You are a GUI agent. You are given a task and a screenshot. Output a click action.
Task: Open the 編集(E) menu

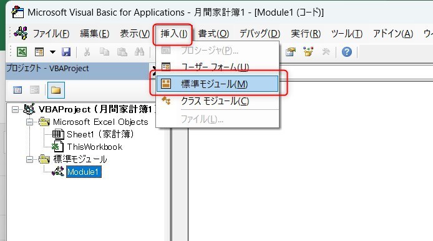click(x=94, y=34)
